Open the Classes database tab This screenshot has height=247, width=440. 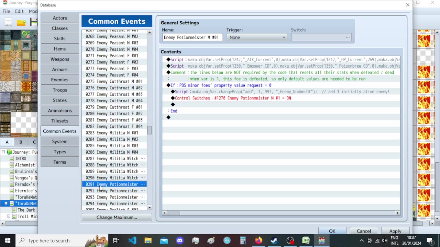60,28
